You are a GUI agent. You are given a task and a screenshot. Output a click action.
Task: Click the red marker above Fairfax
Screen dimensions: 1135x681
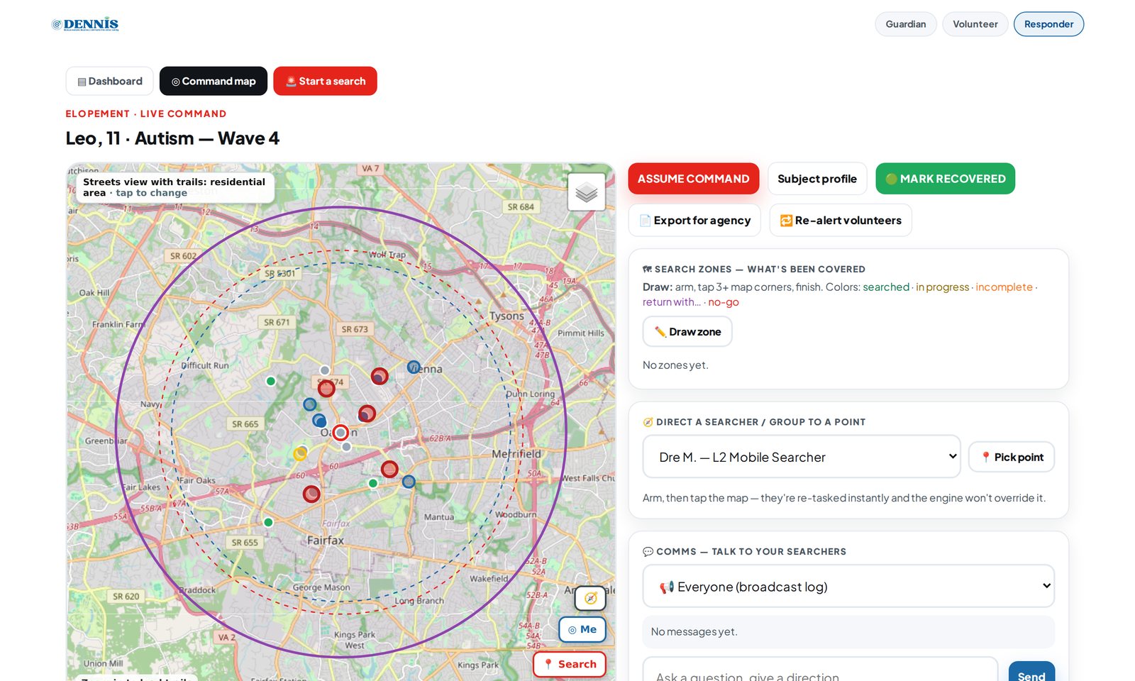[311, 494]
